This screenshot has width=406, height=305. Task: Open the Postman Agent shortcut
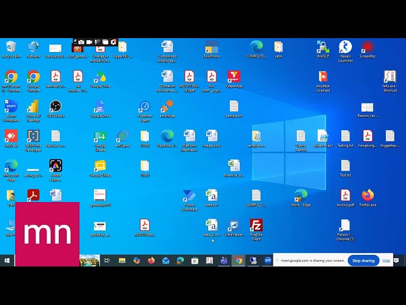(x=145, y=111)
